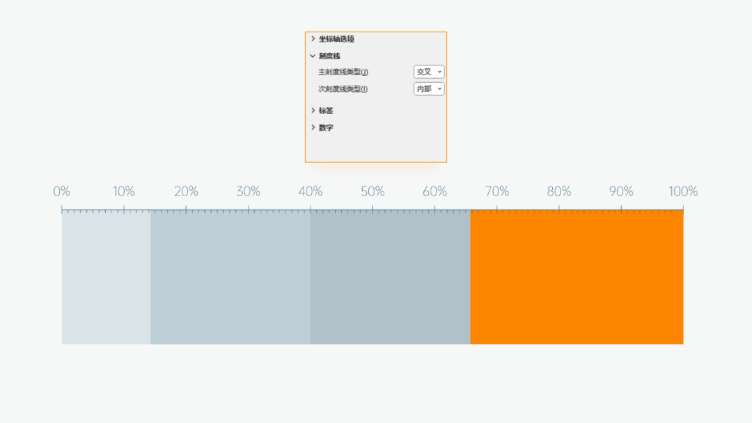This screenshot has width=752, height=423.
Task: Click the 90% axis label
Action: pyautogui.click(x=621, y=191)
